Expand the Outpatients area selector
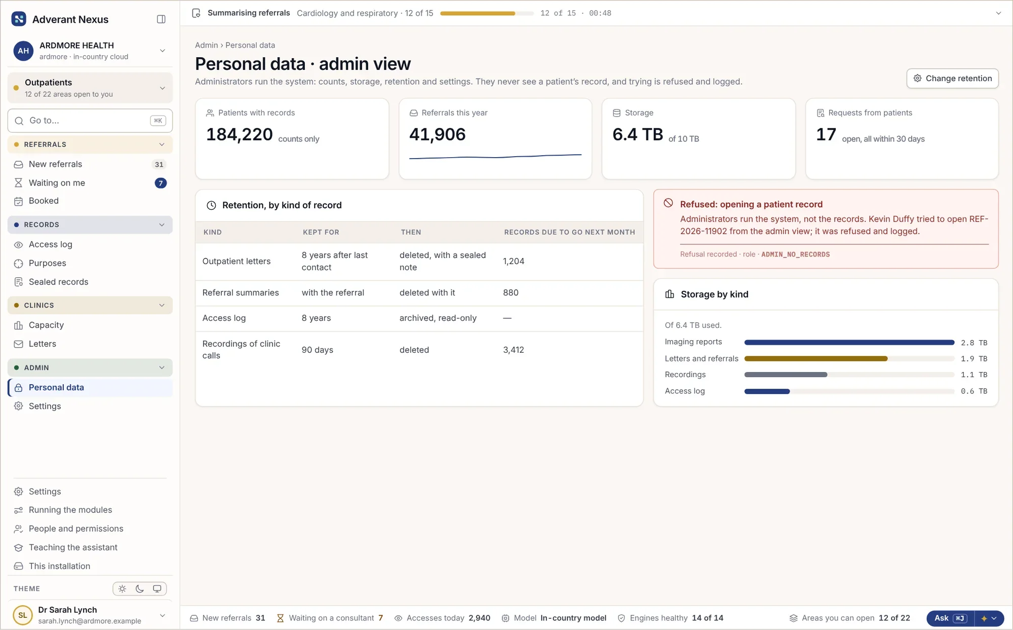The image size is (1013, 630). [x=90, y=88]
